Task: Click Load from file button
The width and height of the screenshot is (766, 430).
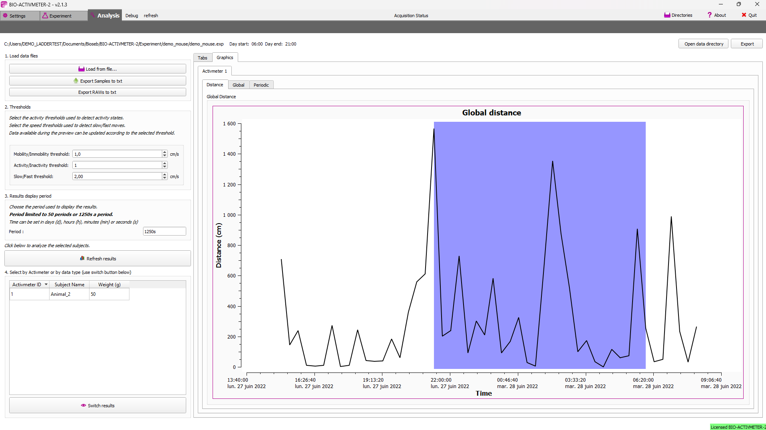Action: coord(97,69)
